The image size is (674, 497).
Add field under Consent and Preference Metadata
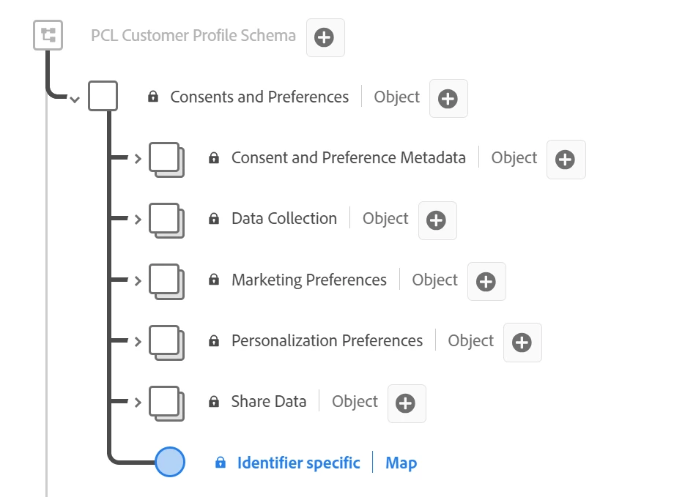(x=565, y=160)
